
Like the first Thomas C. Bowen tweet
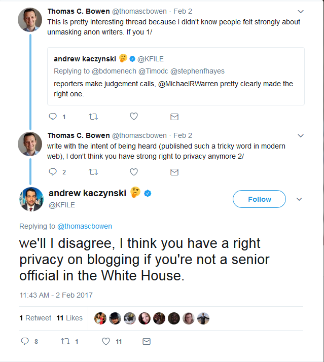click(x=134, y=117)
